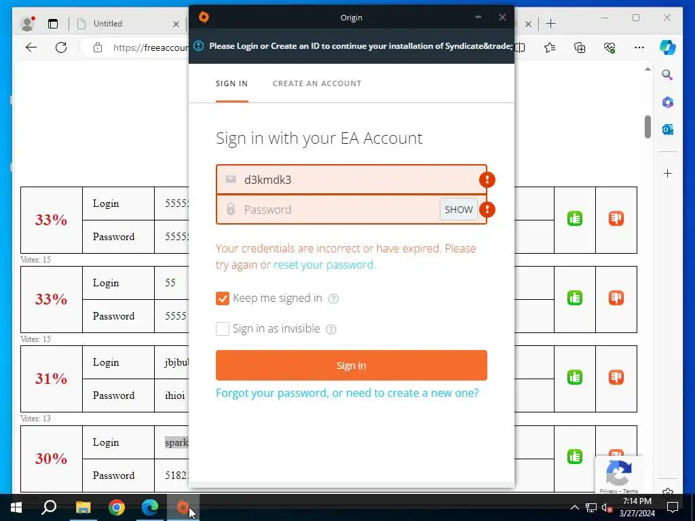Downvote the 31% account row
This screenshot has width=695, height=521.
(x=616, y=377)
